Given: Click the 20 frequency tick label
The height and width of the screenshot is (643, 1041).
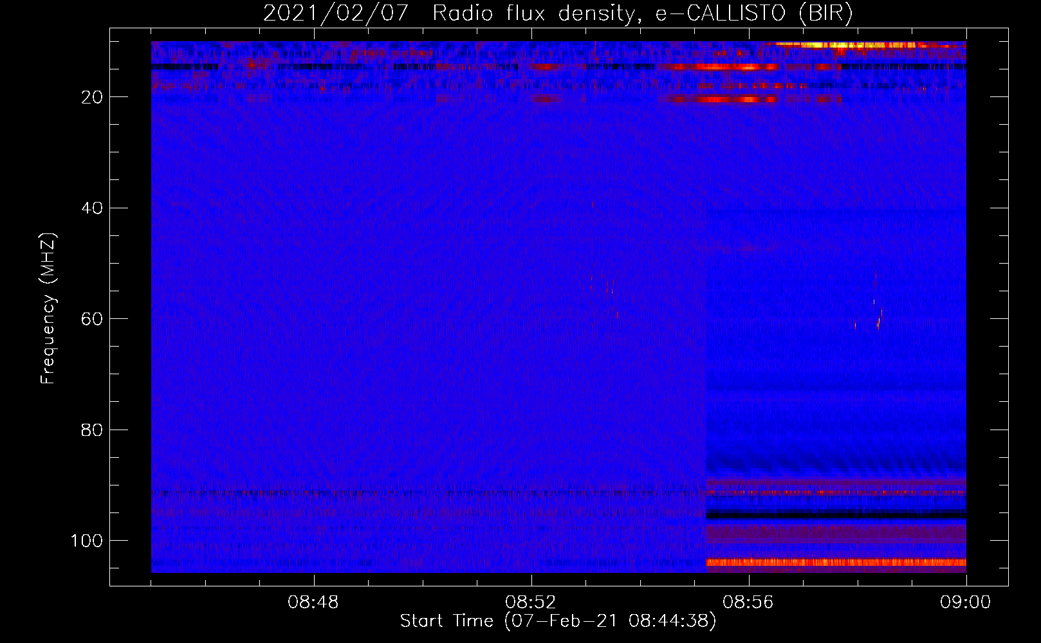Looking at the screenshot, I should pyautogui.click(x=93, y=97).
